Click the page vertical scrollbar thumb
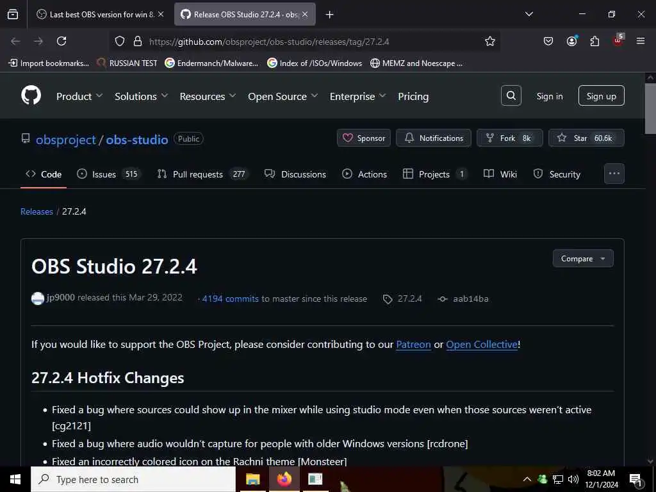Screen dimensions: 656x492 [x=650, y=109]
